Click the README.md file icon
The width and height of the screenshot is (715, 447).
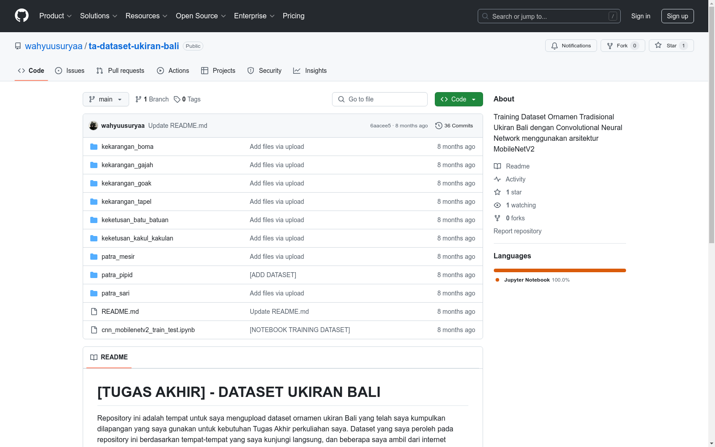[x=94, y=312]
